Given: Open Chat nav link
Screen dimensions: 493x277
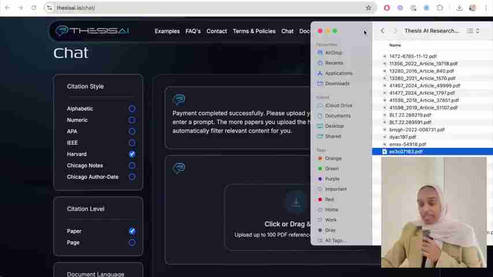Looking at the screenshot, I should point(287,31).
